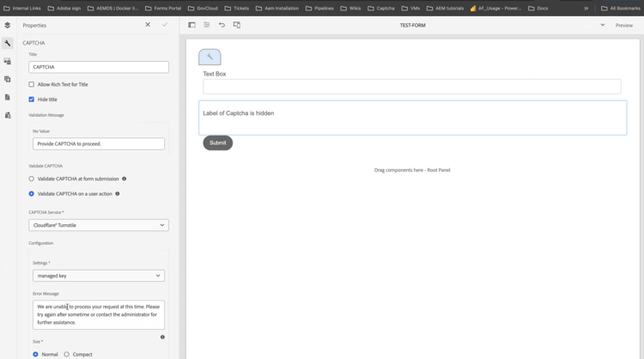The height and width of the screenshot is (359, 644).
Task: Click the wrench configure button on the form
Action: 210,57
